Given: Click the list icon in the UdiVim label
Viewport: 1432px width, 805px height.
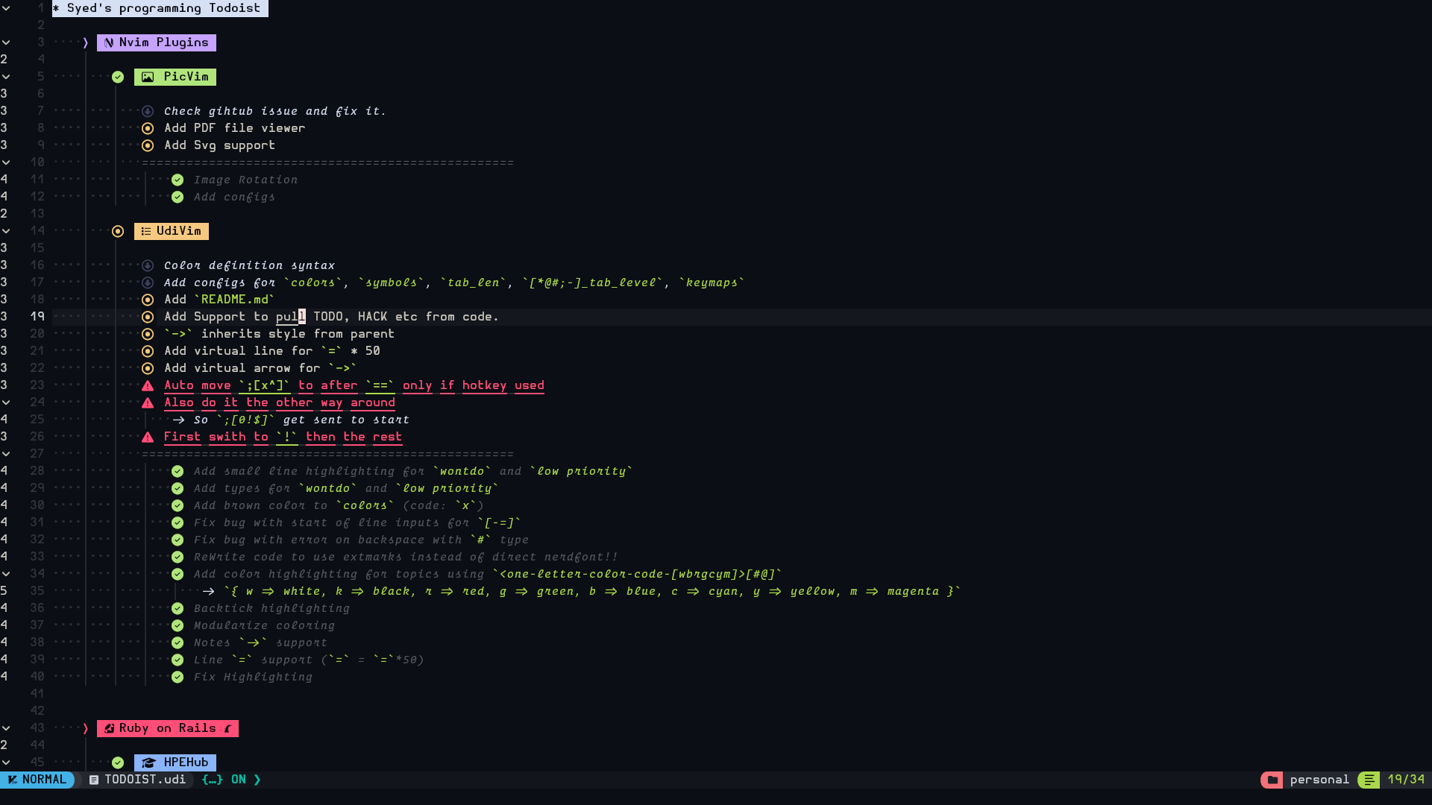Looking at the screenshot, I should (x=146, y=231).
